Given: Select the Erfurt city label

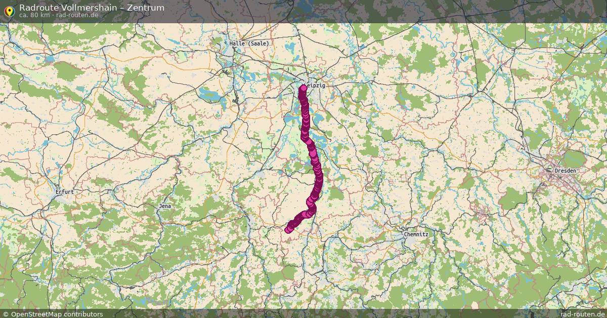Looking at the screenshot, I should pyautogui.click(x=65, y=192).
